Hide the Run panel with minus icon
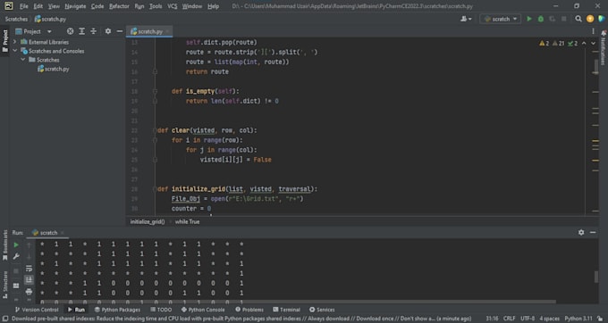Screen dimensions: 608x323 (x=593, y=233)
